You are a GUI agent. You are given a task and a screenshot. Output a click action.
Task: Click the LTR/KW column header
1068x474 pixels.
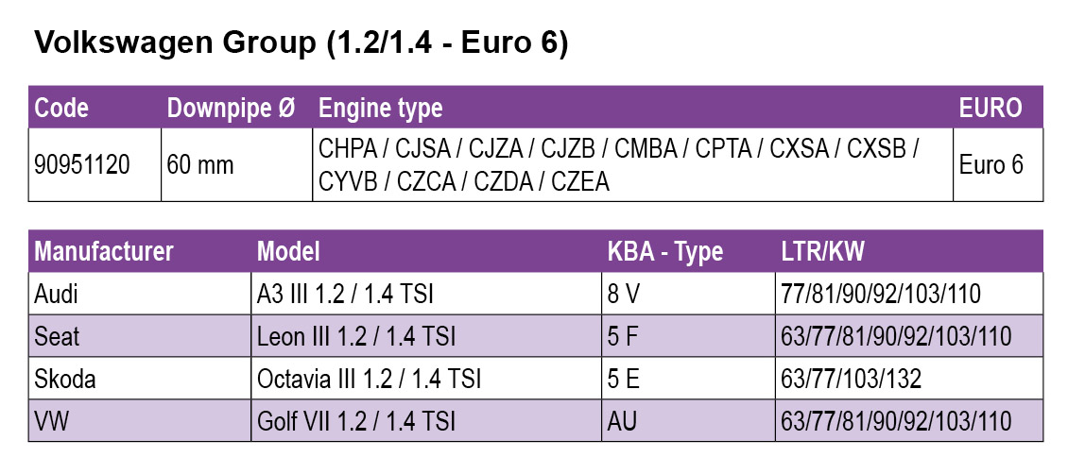click(822, 252)
